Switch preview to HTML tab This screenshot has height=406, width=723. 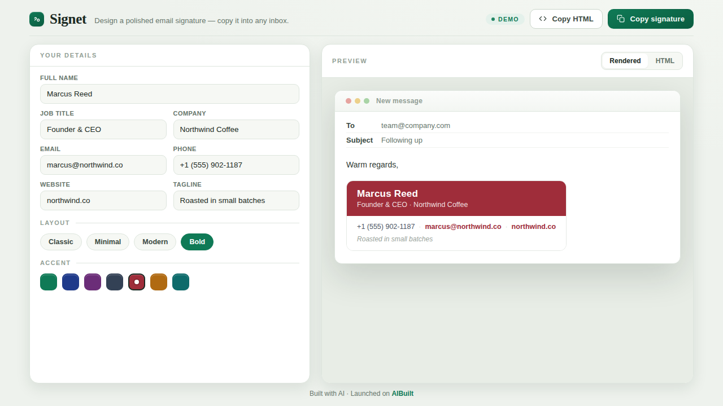click(x=665, y=61)
